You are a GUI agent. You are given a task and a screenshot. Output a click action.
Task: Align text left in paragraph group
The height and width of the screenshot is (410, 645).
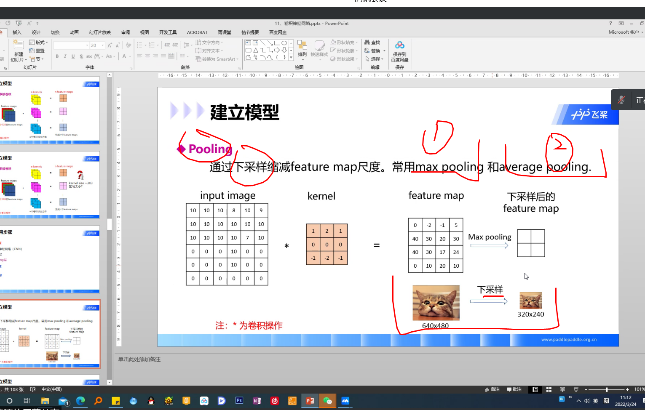[x=139, y=56]
